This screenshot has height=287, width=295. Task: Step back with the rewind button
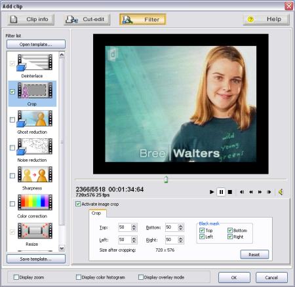251,192
